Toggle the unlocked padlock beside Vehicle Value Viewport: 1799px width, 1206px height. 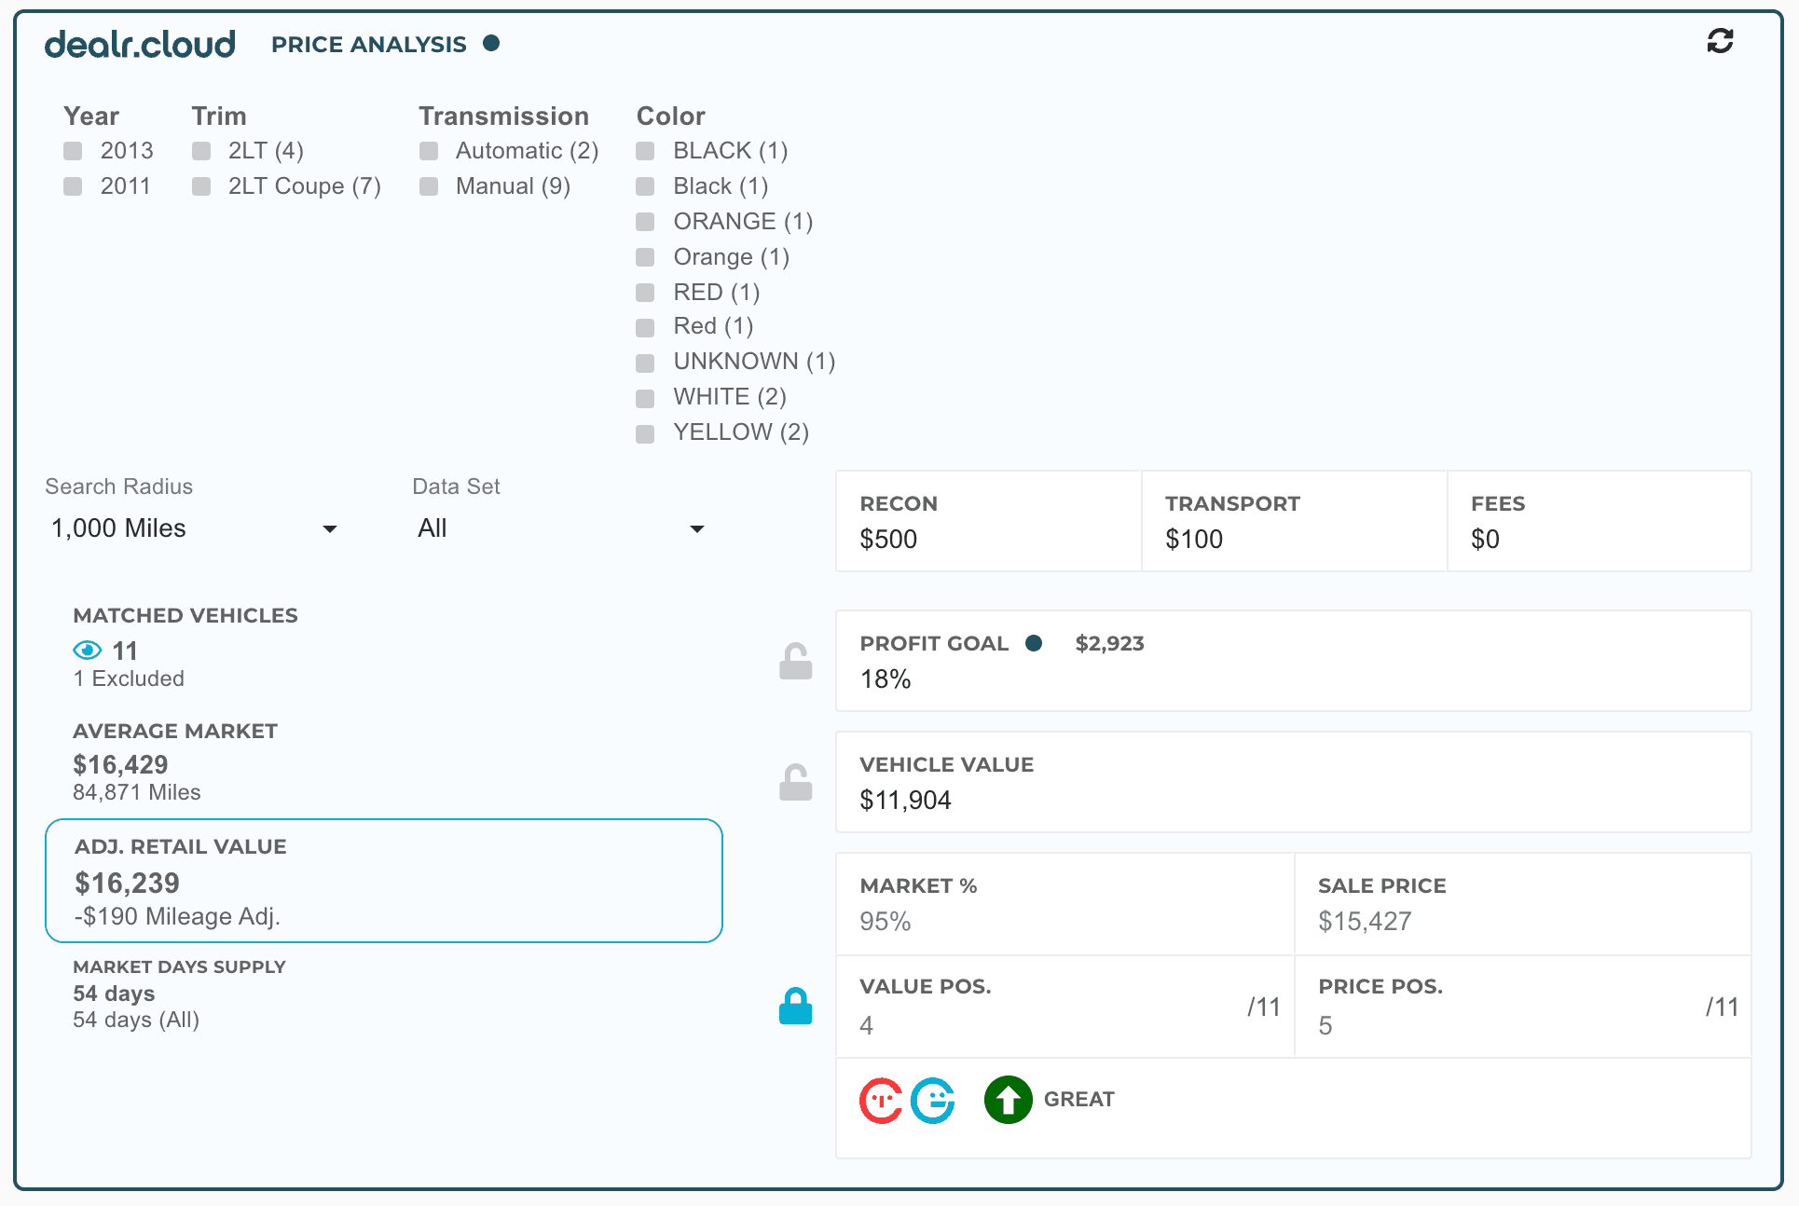[x=795, y=782]
